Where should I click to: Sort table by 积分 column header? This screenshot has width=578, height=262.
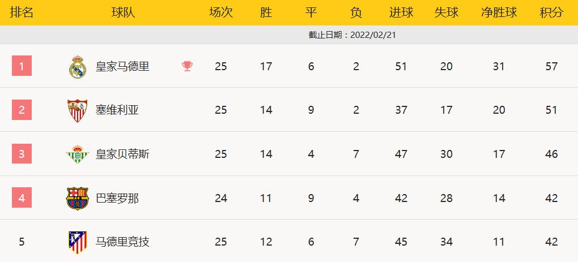pyautogui.click(x=551, y=12)
